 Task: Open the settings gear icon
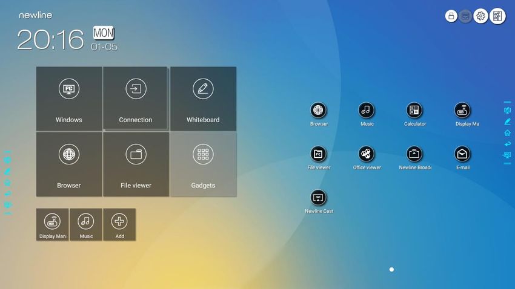(480, 16)
